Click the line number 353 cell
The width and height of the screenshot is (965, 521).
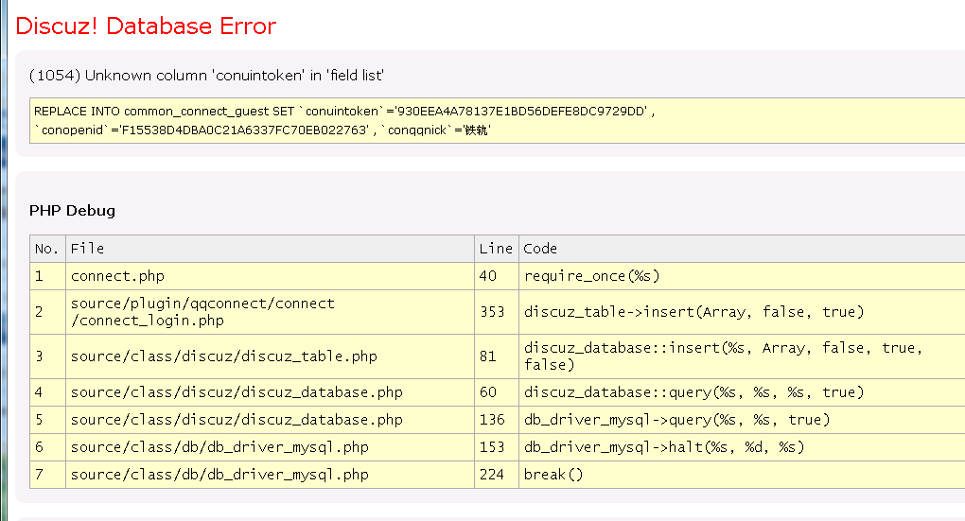[x=492, y=312]
